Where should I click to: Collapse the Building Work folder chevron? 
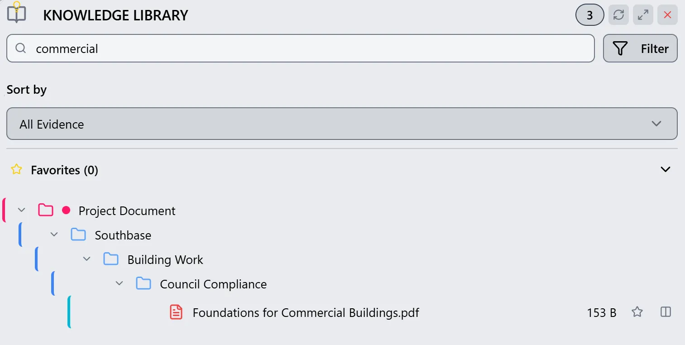point(87,259)
